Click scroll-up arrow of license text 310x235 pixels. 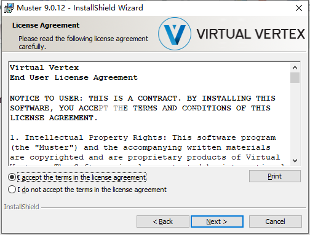[x=295, y=67]
